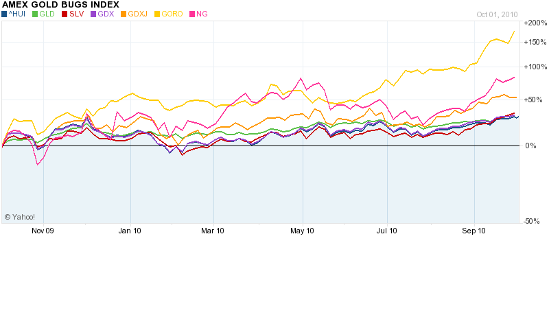Select the GLD ticker label
The image size is (549, 326).
(47, 14)
